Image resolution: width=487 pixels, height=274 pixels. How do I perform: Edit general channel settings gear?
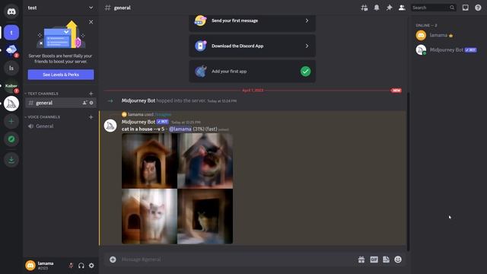pos(91,103)
